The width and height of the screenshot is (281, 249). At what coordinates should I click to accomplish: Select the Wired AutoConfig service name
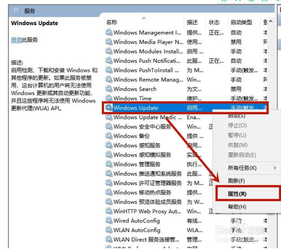136,221
